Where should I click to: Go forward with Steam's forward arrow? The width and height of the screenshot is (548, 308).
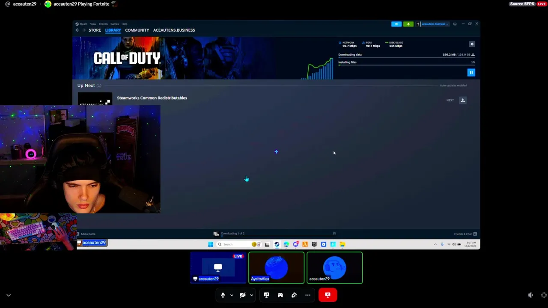[x=83, y=30]
